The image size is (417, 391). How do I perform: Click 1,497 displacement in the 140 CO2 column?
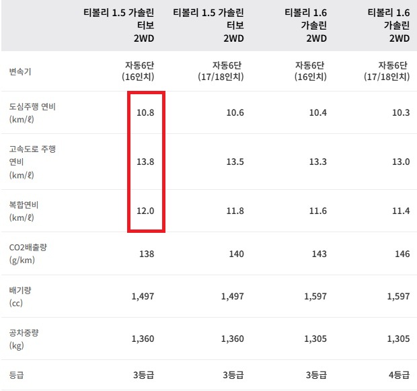click(x=233, y=296)
